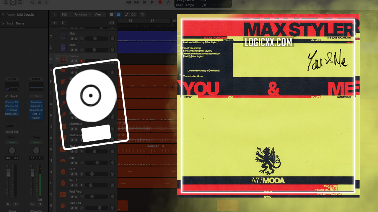Image resolution: width=378 pixels, height=212 pixels.
Task: Open the Inspector with the info icon
Action: coord(13,2)
